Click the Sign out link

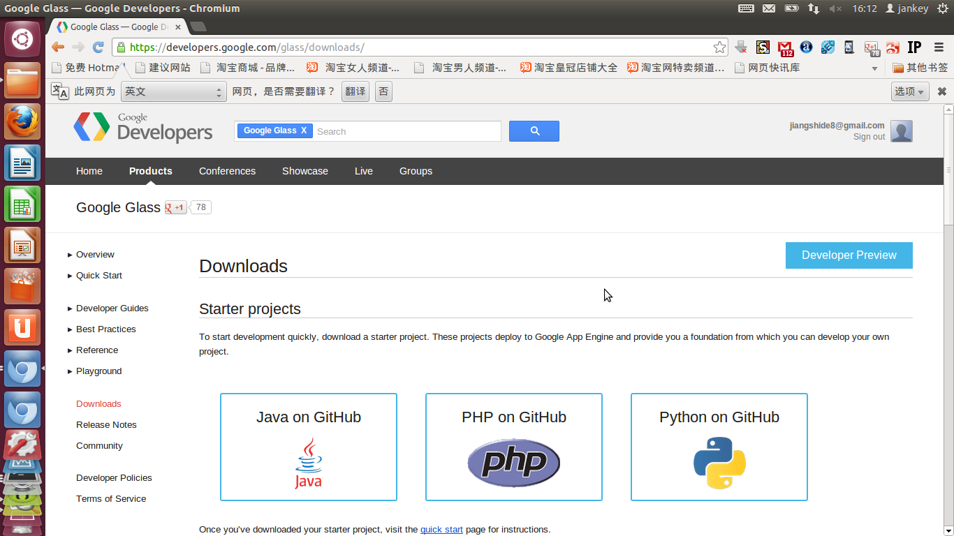(x=869, y=137)
